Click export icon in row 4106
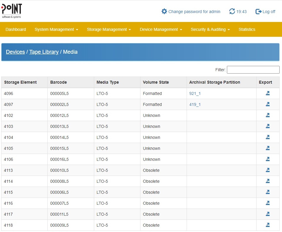The height and width of the screenshot is (232, 282). click(267, 159)
